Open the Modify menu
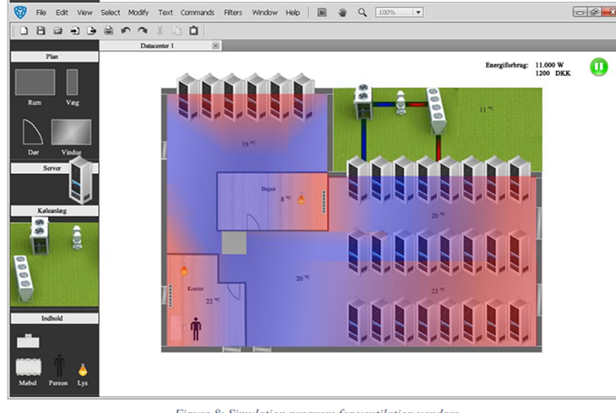 (139, 13)
